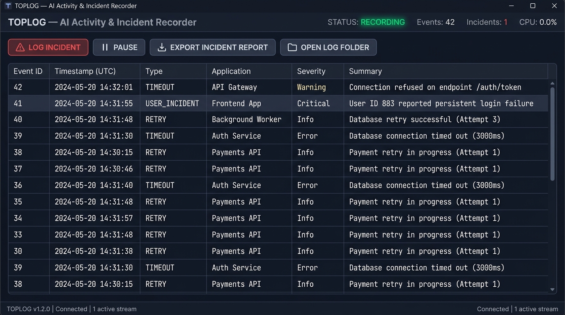Select Event ID cell "30"
The width and height of the screenshot is (565, 315).
18,251
